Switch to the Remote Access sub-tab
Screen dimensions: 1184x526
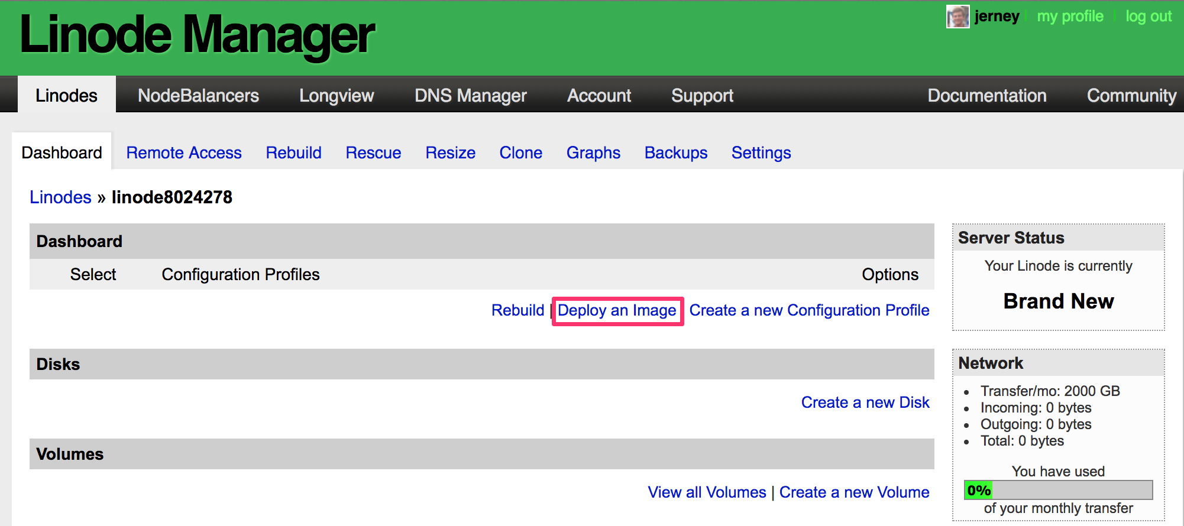point(184,152)
